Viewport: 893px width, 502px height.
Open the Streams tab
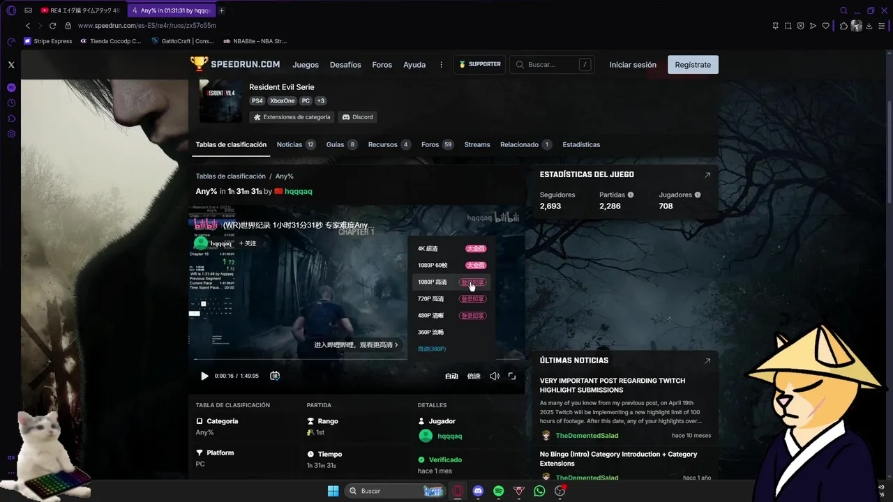[x=477, y=144]
